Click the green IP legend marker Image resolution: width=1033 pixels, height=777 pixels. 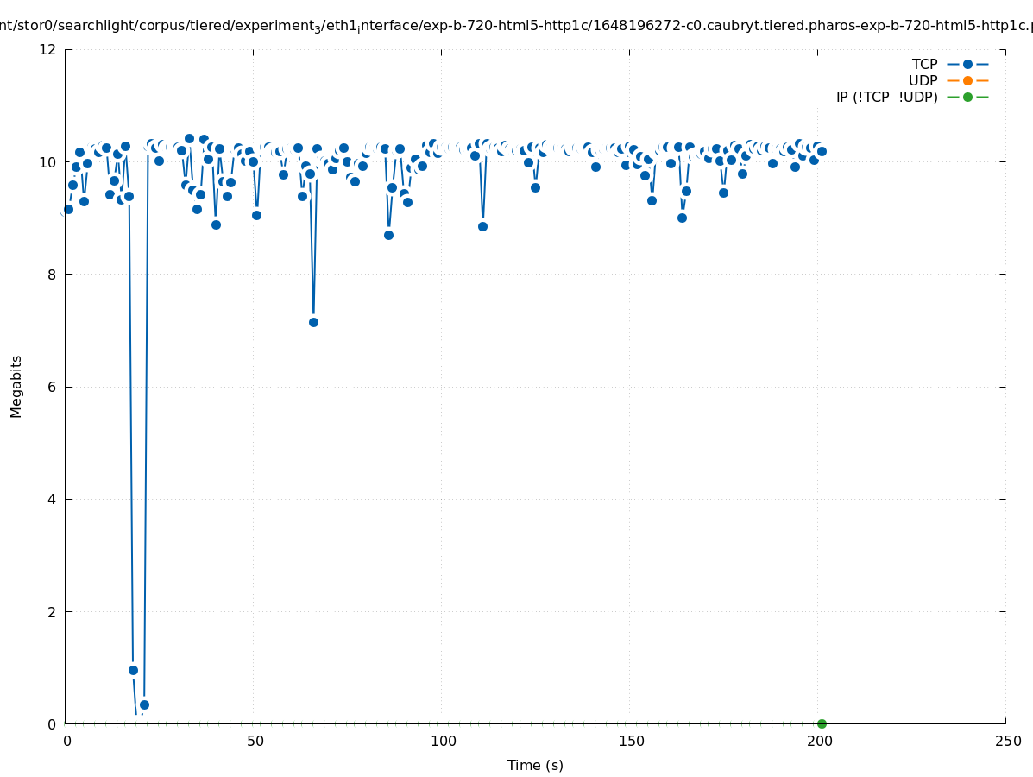967,97
